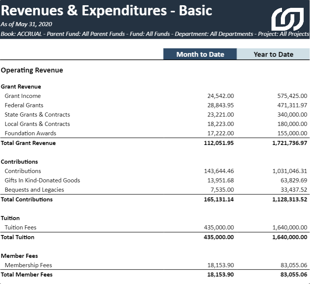Open the Federal Grants line item
The image size is (310, 284).
(x=24, y=105)
